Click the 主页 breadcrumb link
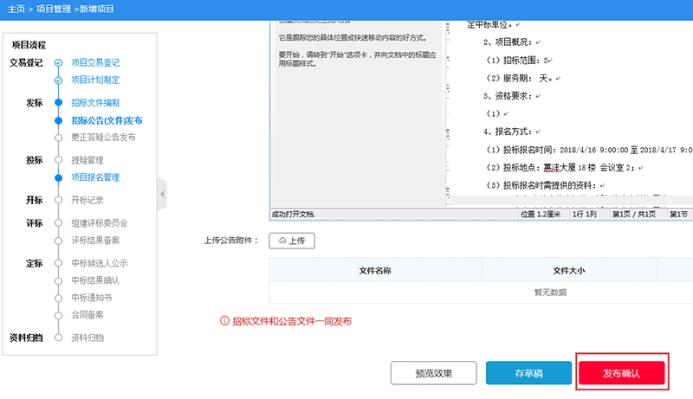Screen dimensions: 693x399 click(16, 9)
